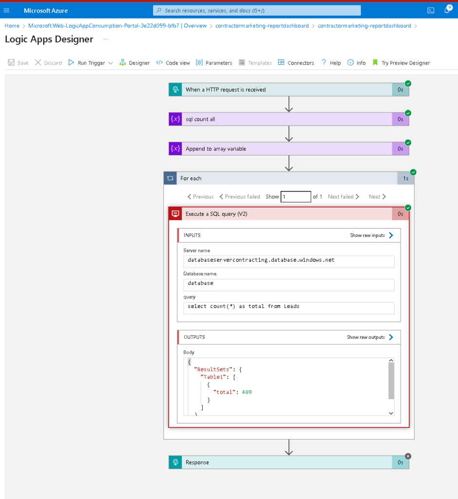458x499 pixels.
Task: Click the Parameters icon
Action: pyautogui.click(x=199, y=62)
